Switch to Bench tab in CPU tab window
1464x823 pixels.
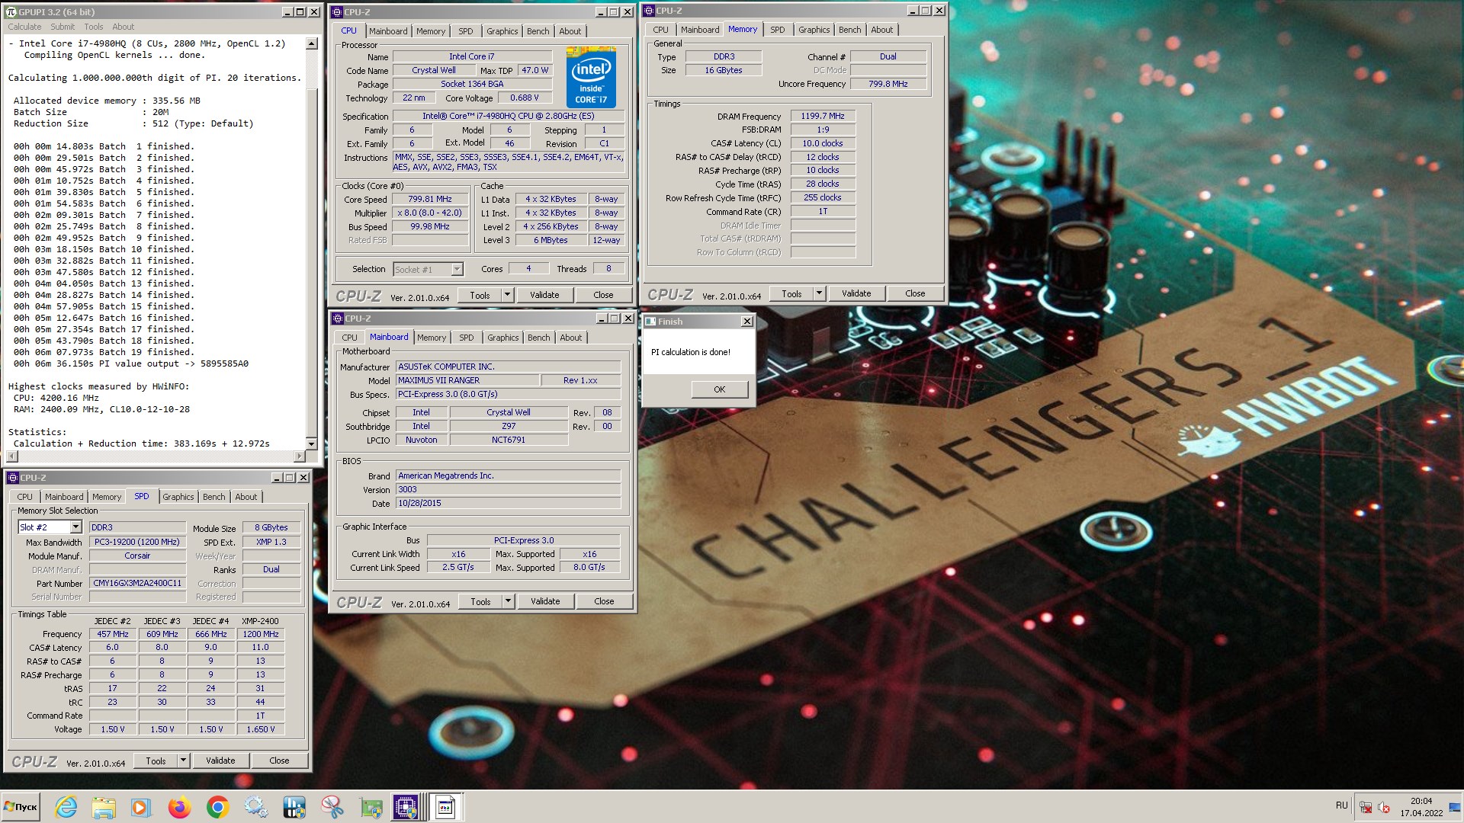(x=538, y=31)
